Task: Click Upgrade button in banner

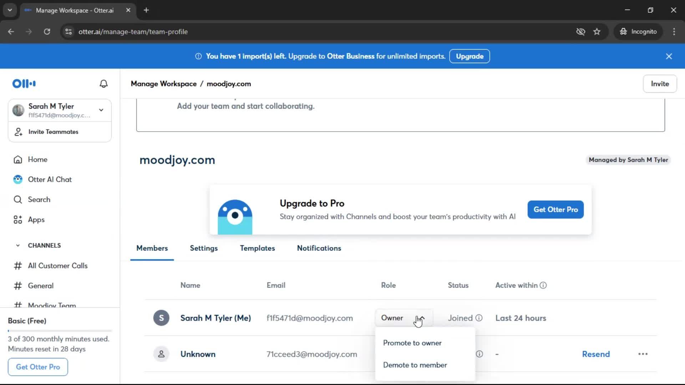Action: (470, 56)
